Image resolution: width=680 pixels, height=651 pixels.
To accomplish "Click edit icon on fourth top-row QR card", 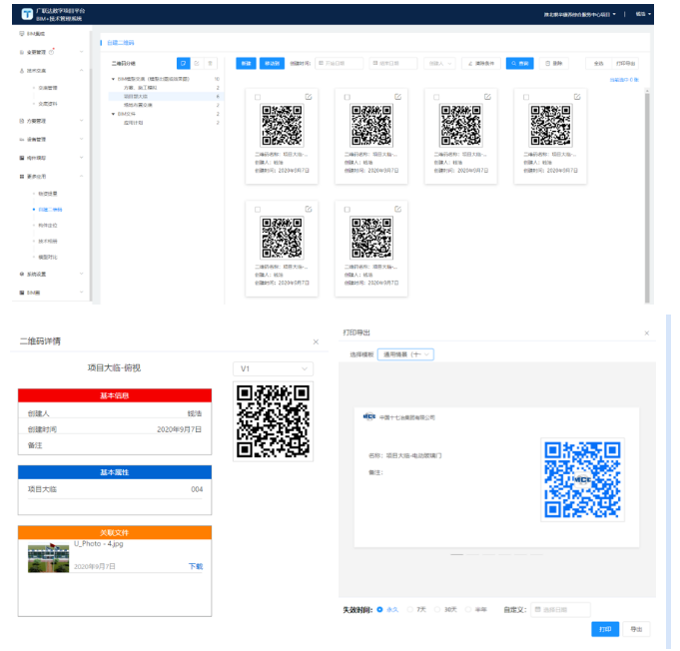I will [577, 97].
